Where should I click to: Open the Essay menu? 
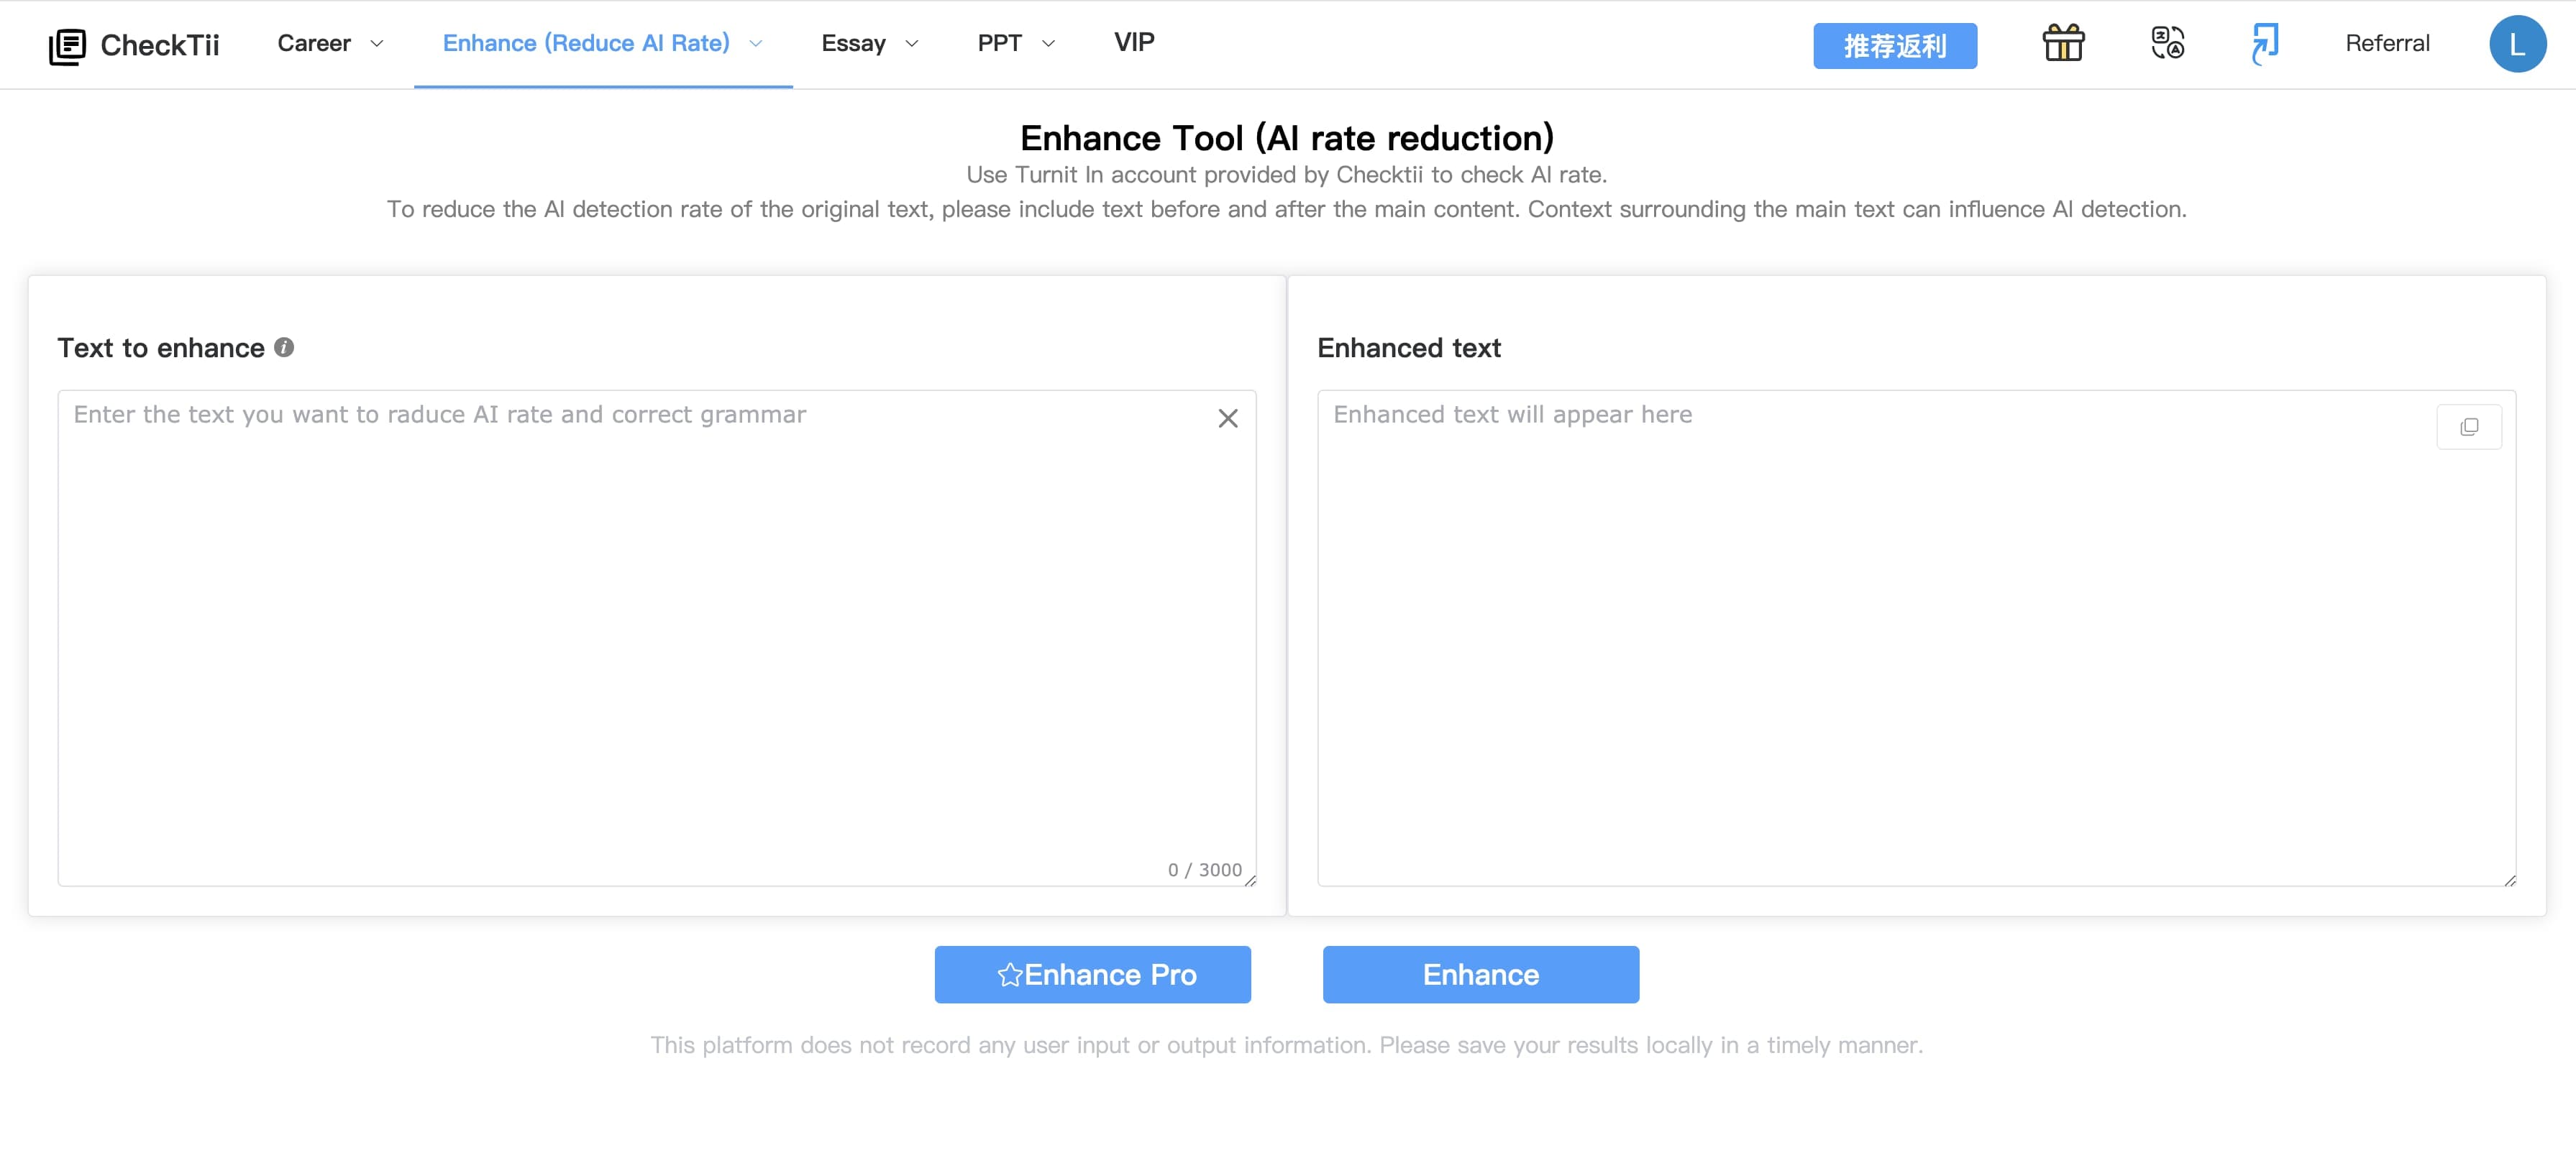(x=853, y=43)
